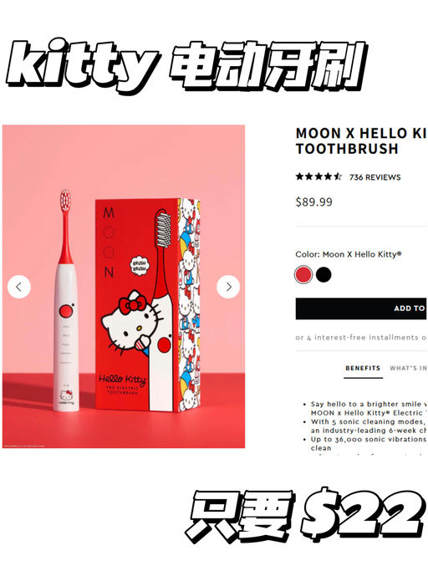Click the interest-free installments text
The image size is (428, 571).
tap(362, 338)
